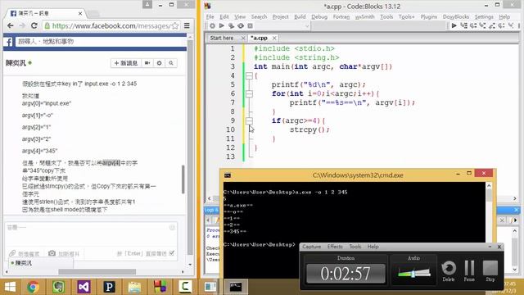Image resolution: width=524 pixels, height=295 pixels.
Task: Open Evernote from the taskbar
Action: pos(58,287)
